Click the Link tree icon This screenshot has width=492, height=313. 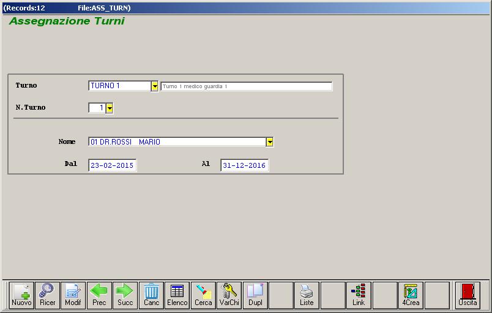pyautogui.click(x=359, y=295)
